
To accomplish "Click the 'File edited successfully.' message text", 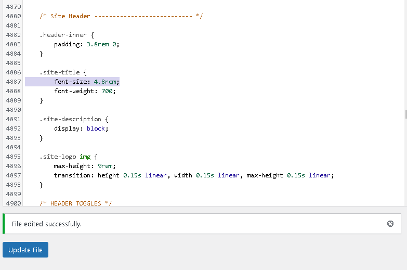I will tap(47, 224).
